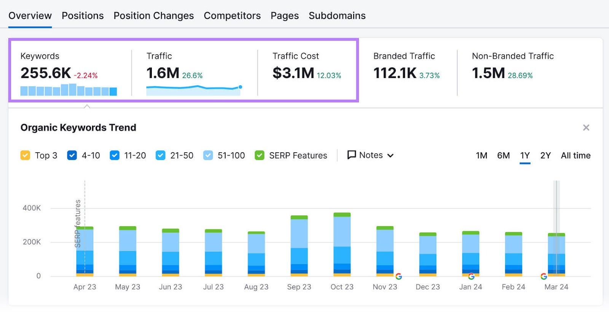
Task: Click the Oct 23 stacked bar
Action: [x=342, y=244]
